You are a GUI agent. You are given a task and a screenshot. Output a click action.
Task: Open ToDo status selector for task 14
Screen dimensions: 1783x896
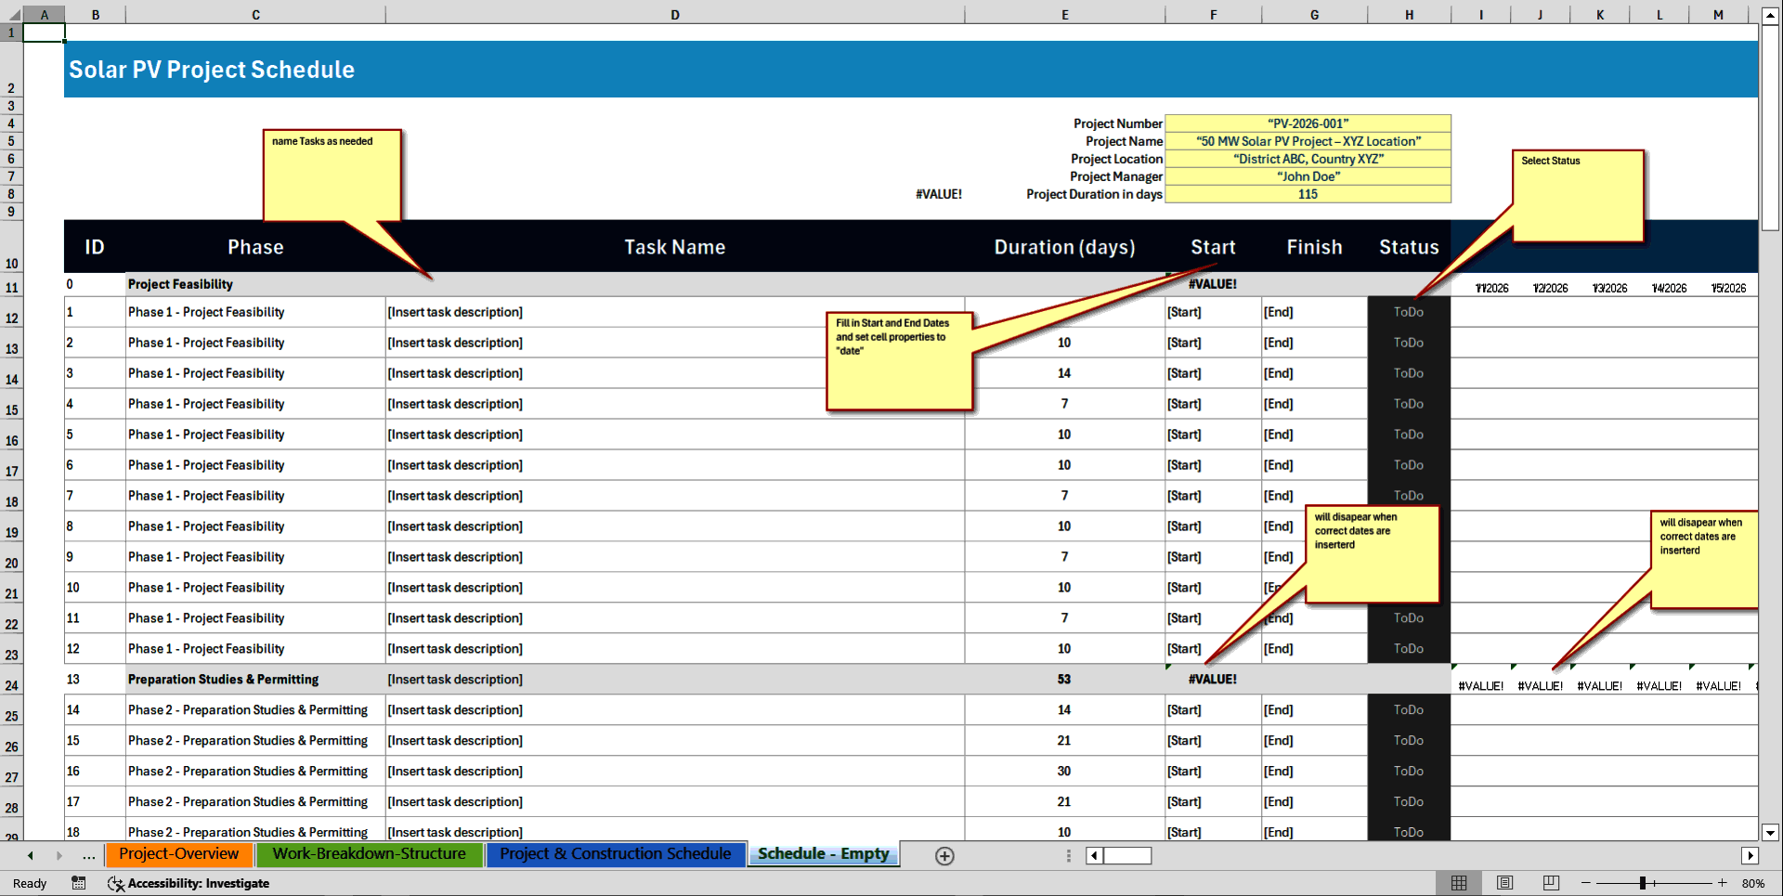(1408, 709)
